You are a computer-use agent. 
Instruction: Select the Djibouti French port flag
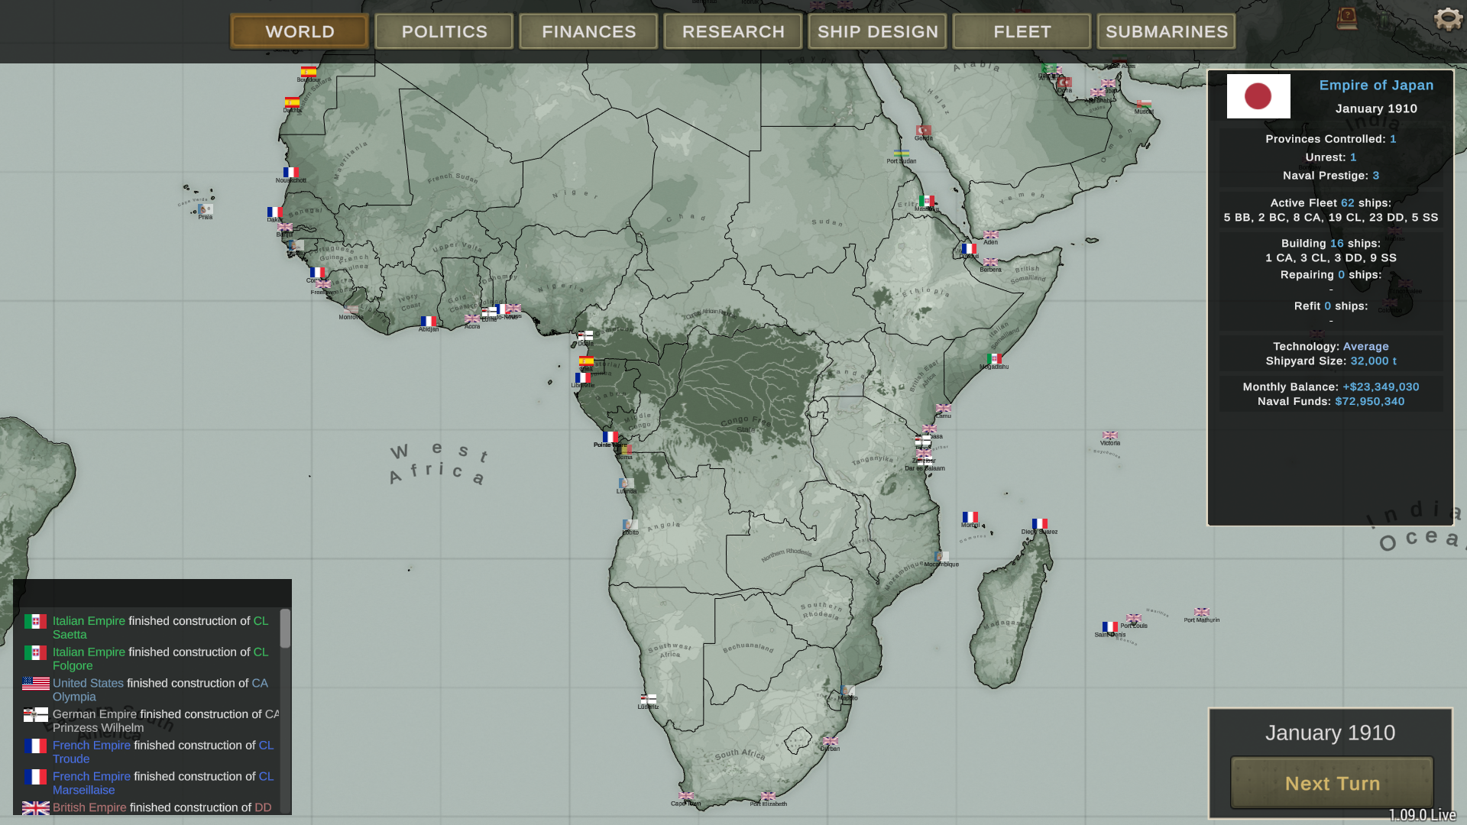[x=969, y=248]
